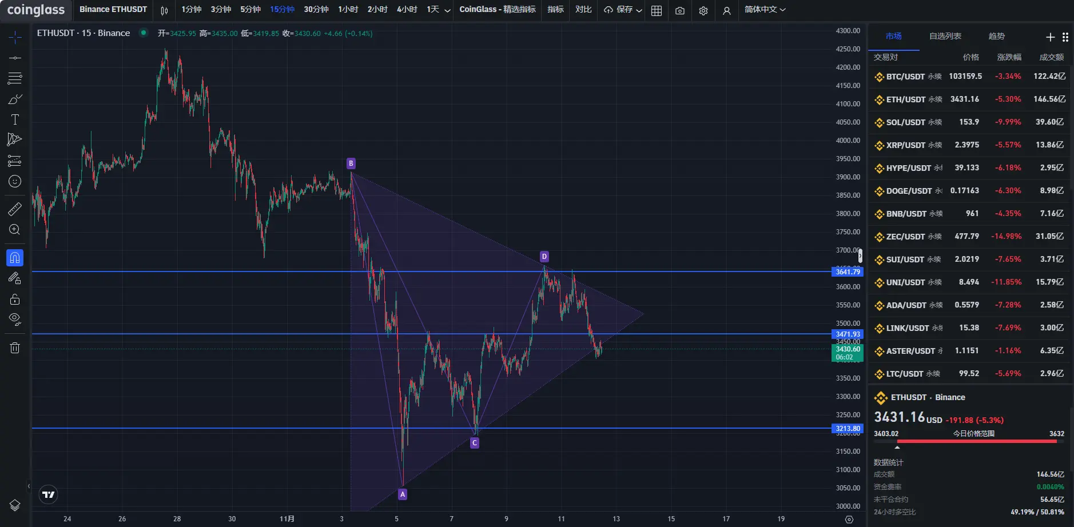
Task: Switch to the 自选列表 tab
Action: click(945, 36)
